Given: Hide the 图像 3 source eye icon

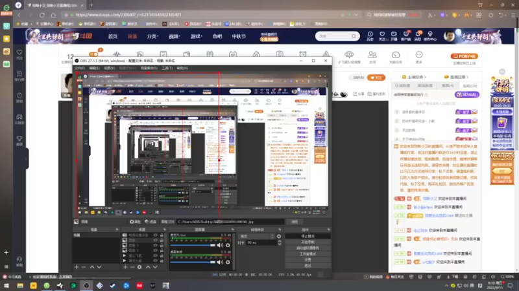Looking at the screenshot, I should click(x=155, y=246).
